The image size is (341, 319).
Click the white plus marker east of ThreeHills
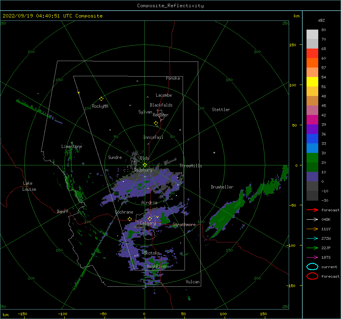(x=214, y=152)
